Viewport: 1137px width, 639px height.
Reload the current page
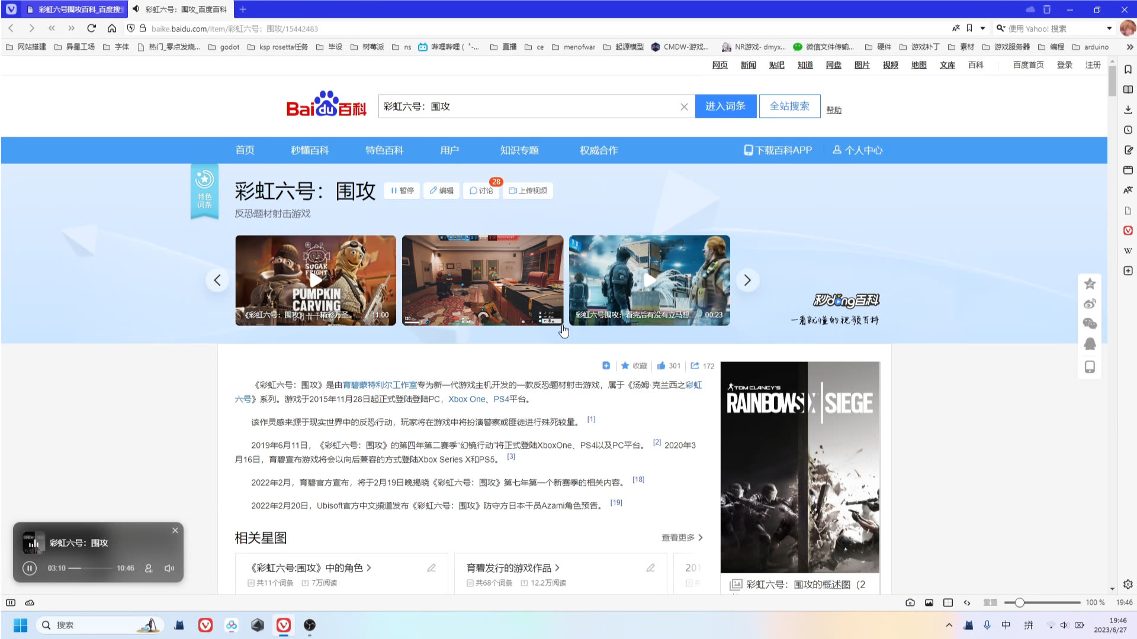point(91,28)
